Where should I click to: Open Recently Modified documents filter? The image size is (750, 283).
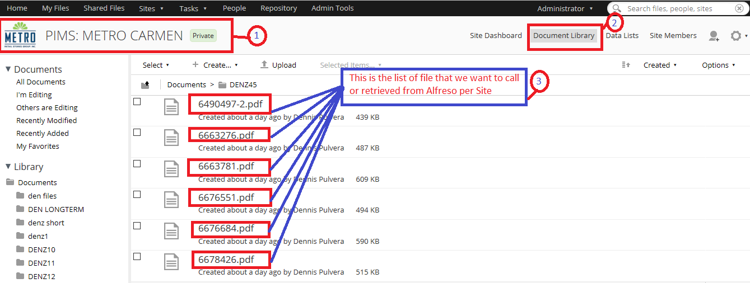coord(46,120)
